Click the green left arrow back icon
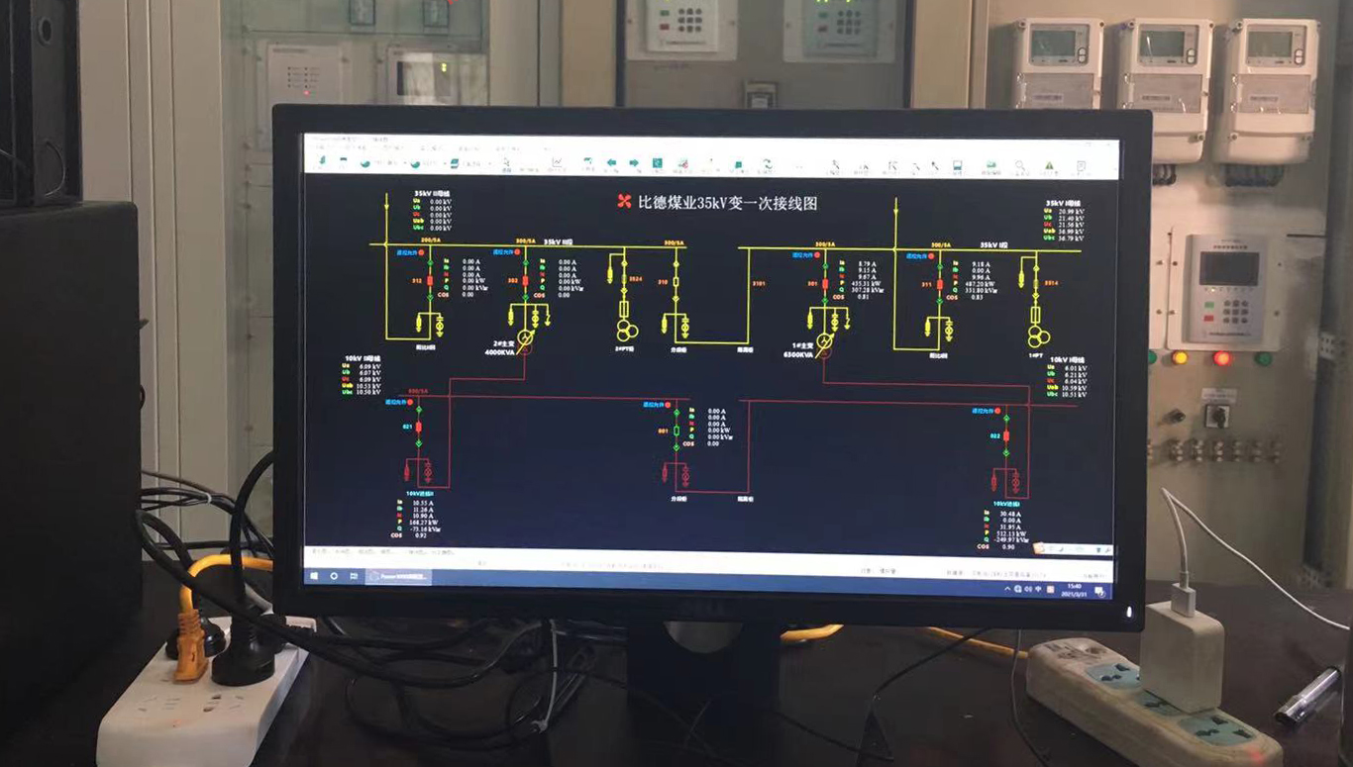Screen dimensions: 1353x767 tap(611, 163)
